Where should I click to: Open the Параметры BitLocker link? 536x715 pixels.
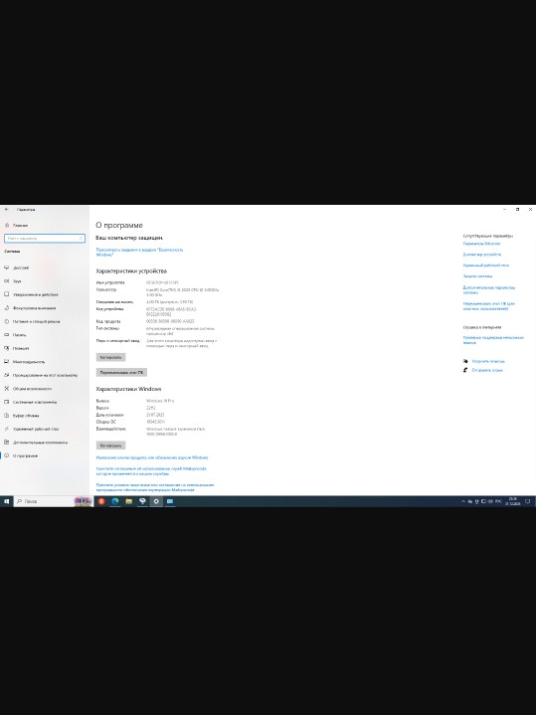(x=481, y=244)
